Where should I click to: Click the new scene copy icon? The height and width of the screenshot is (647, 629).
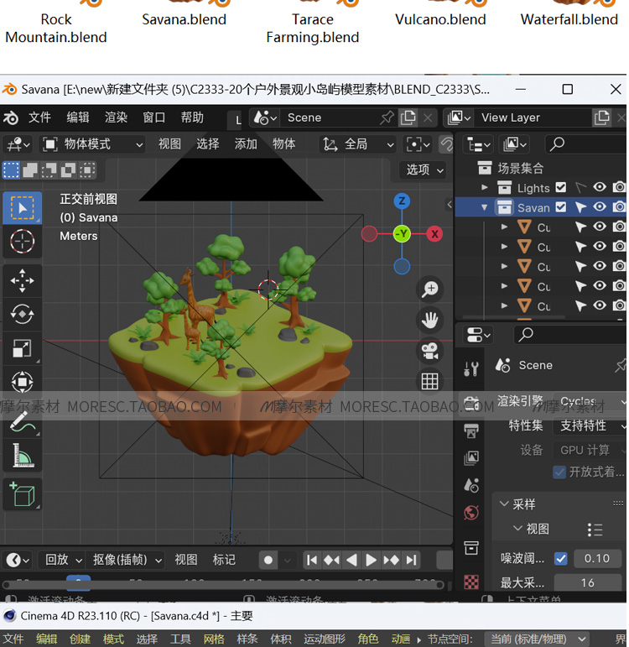[408, 118]
